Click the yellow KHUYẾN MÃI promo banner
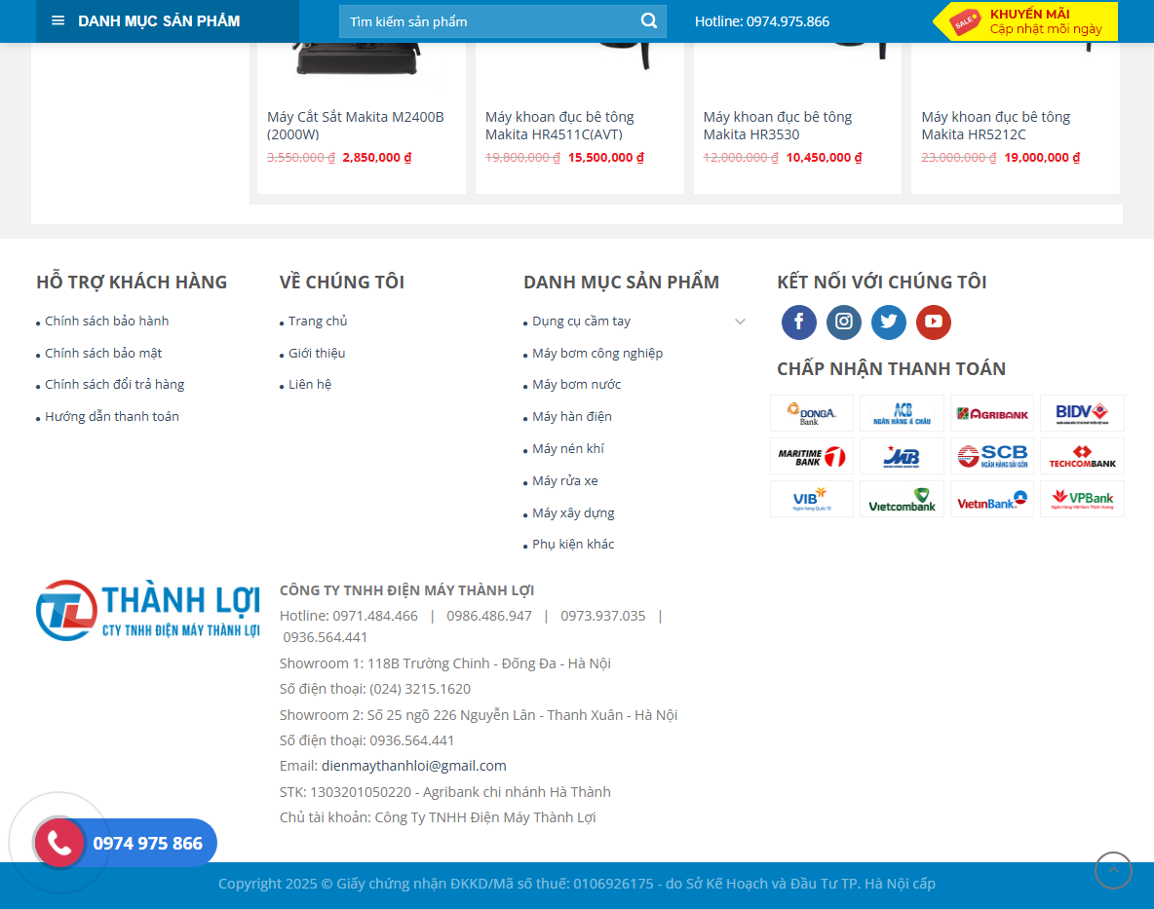Viewport: 1154px width, 909px height. tap(1025, 20)
